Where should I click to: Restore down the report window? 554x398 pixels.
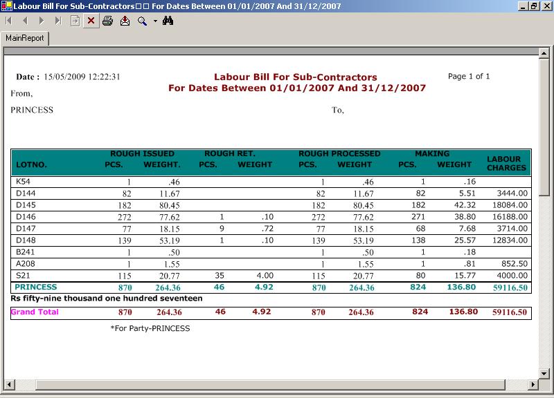(x=534, y=6)
